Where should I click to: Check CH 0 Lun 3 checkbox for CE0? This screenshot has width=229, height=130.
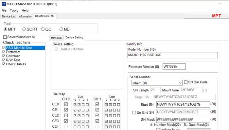[x=87, y=105]
